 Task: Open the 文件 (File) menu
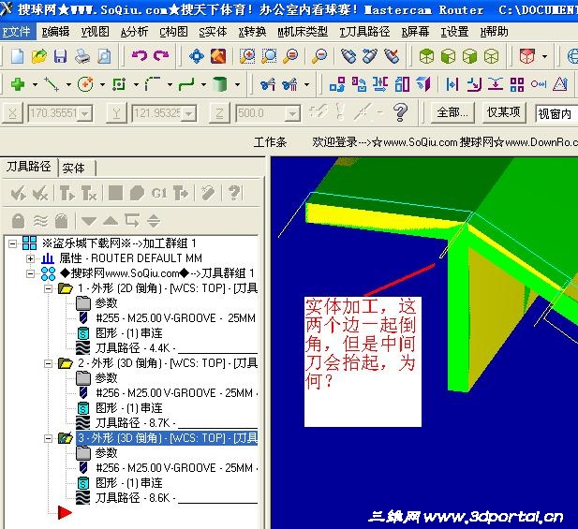tap(17, 32)
